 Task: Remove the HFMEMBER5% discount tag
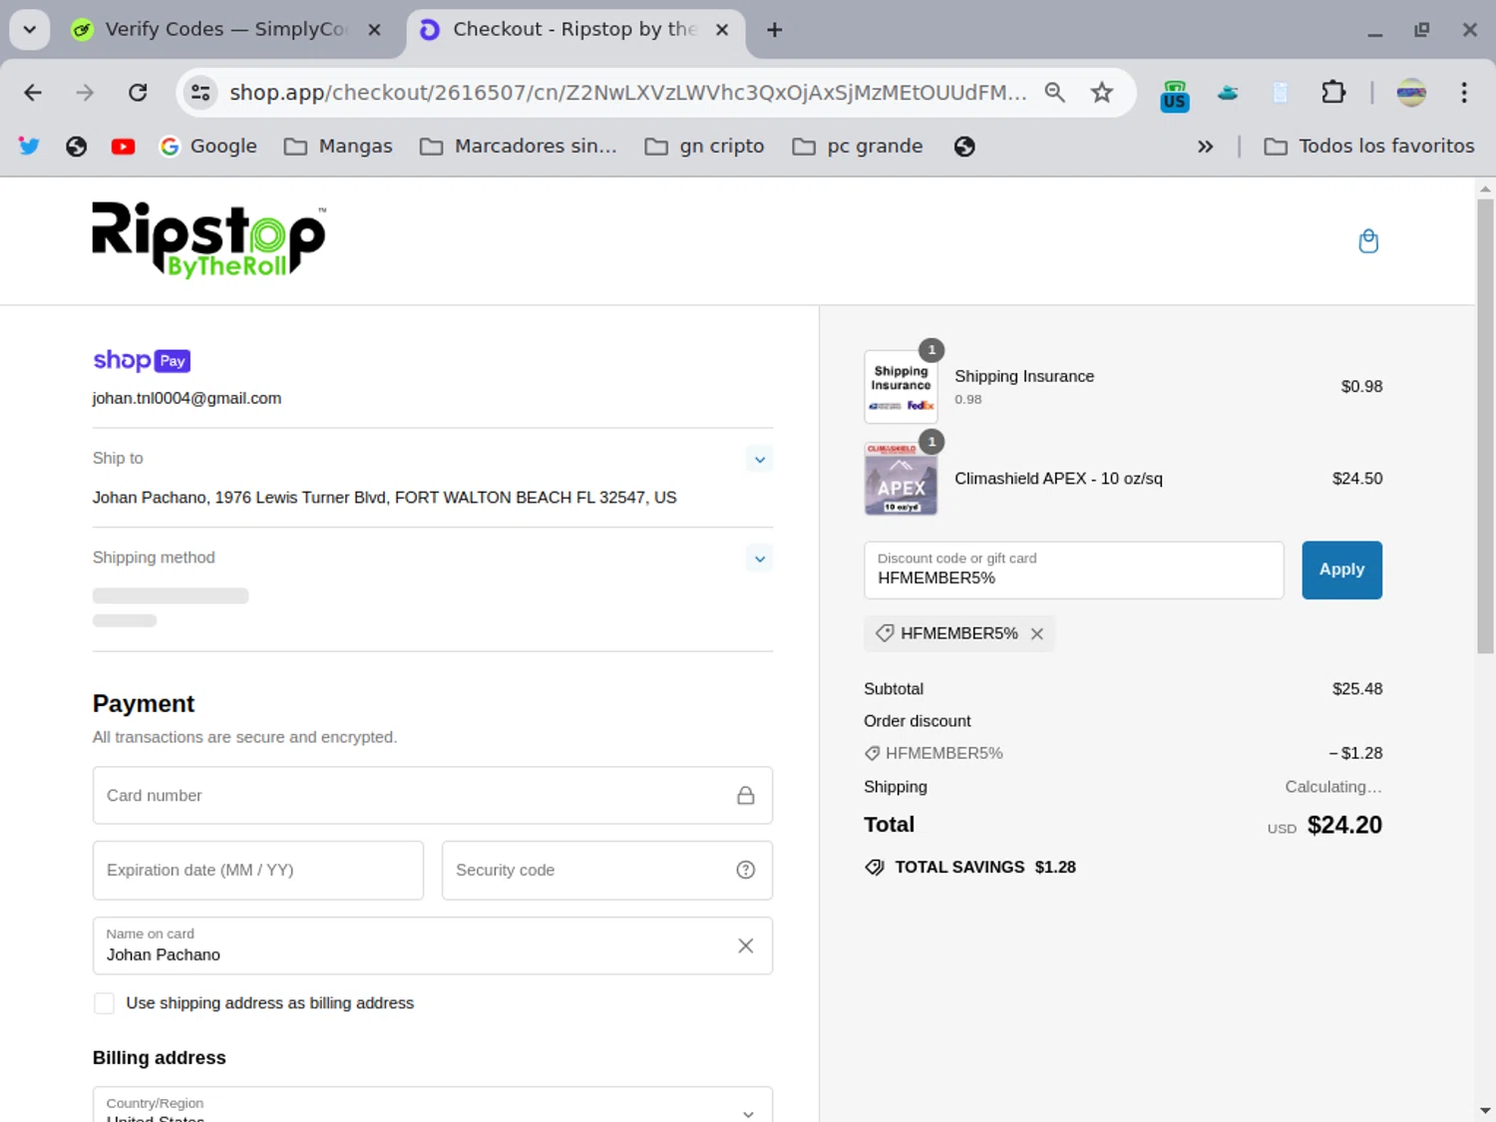pyautogui.click(x=1037, y=633)
